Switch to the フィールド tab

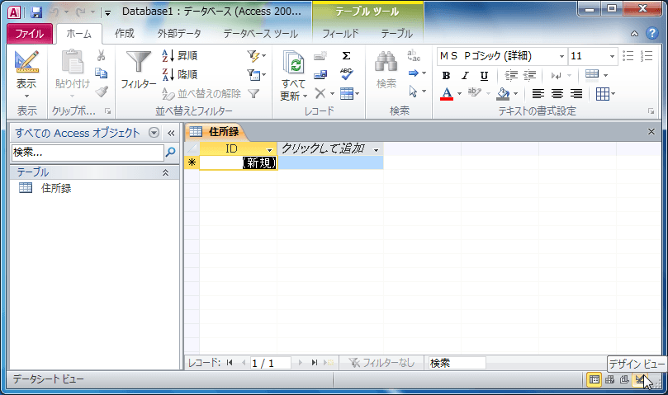click(340, 34)
